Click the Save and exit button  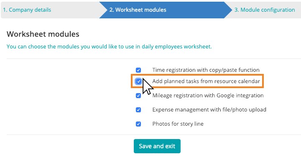[x=157, y=146]
